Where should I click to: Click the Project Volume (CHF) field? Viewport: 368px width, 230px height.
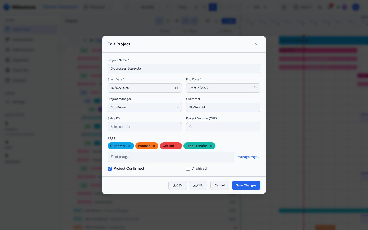click(x=223, y=127)
